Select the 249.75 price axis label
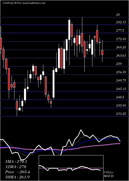Screen dimensions: 129x181 [x=121, y=80]
